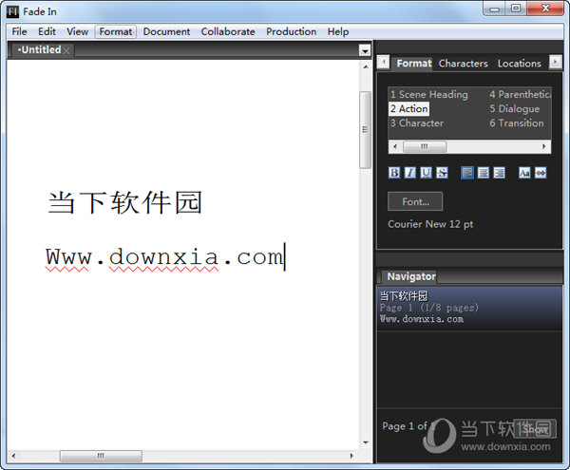Click document scrollbar down arrow

[x=365, y=442]
